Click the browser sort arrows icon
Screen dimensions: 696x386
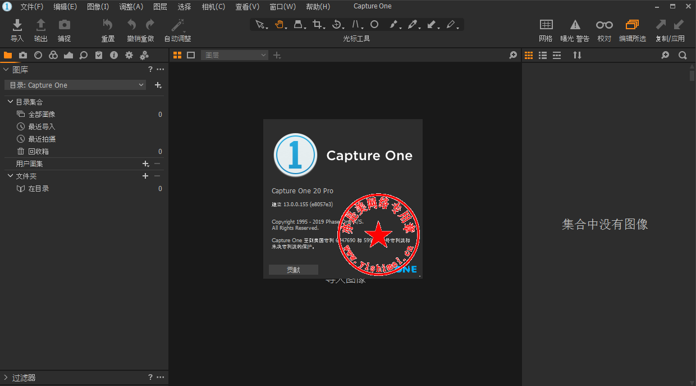coord(577,55)
